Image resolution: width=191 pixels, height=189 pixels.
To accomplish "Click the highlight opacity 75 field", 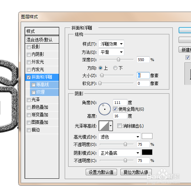I will (143, 144).
